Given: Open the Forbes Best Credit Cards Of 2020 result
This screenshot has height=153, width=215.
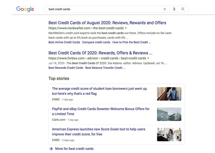Looking at the screenshot, I should [x=100, y=53].
